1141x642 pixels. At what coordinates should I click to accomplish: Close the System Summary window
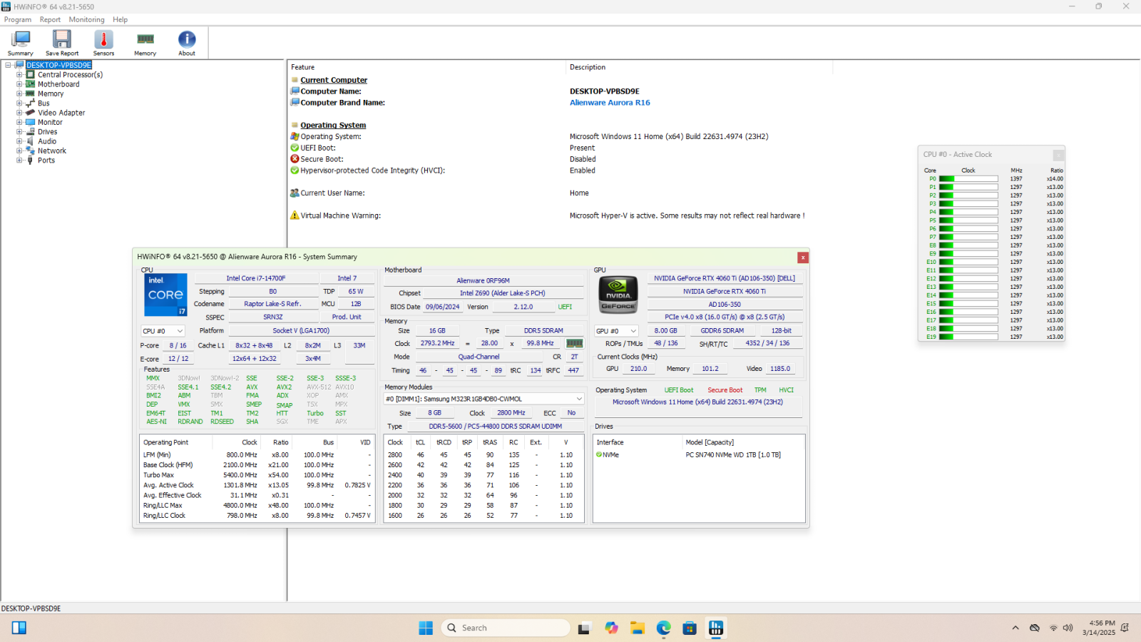(803, 258)
